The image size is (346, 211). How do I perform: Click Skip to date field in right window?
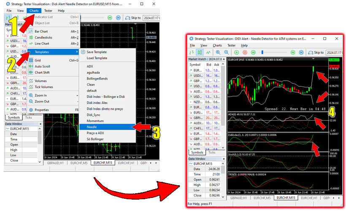click(334, 52)
